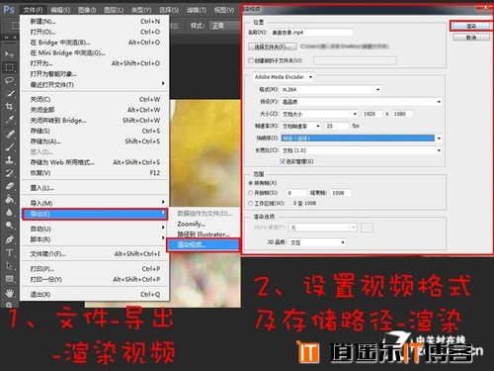The image size is (494, 371).
Task: Choose 新建(N)... menu item
Action: pos(95,22)
